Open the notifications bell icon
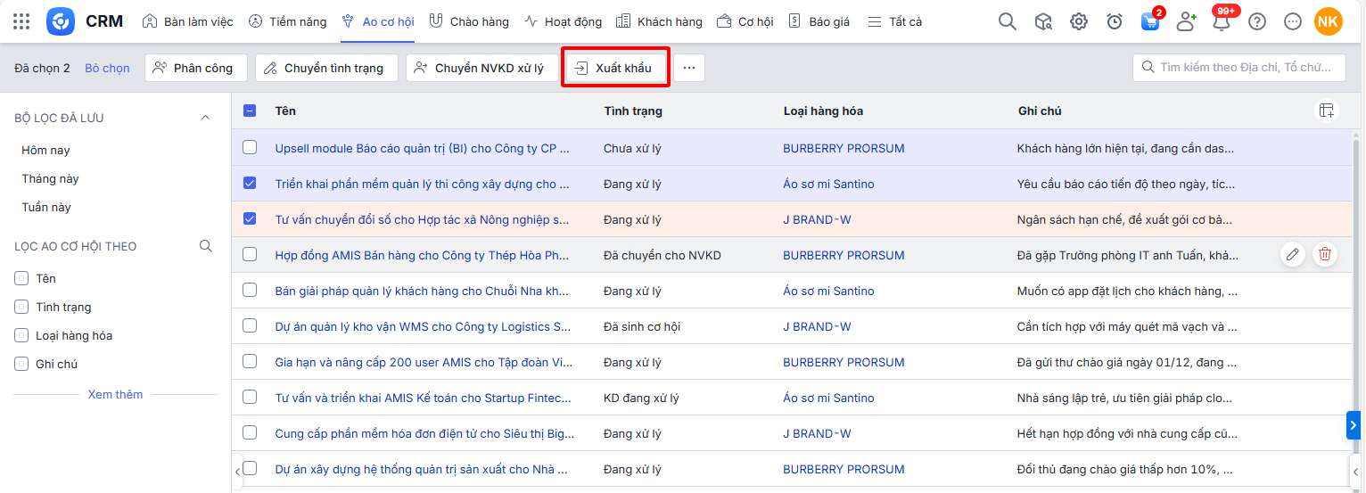The height and width of the screenshot is (493, 1366). tap(1222, 21)
